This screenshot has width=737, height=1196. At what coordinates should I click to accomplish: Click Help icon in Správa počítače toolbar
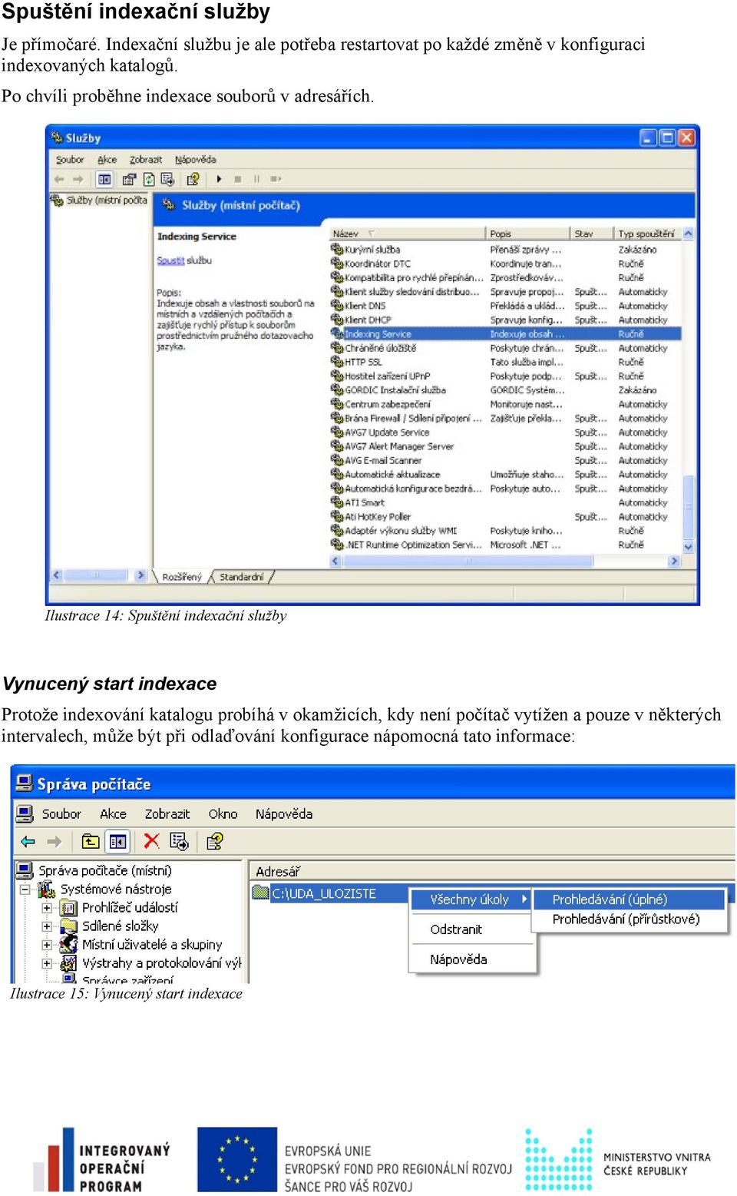pos(215,842)
